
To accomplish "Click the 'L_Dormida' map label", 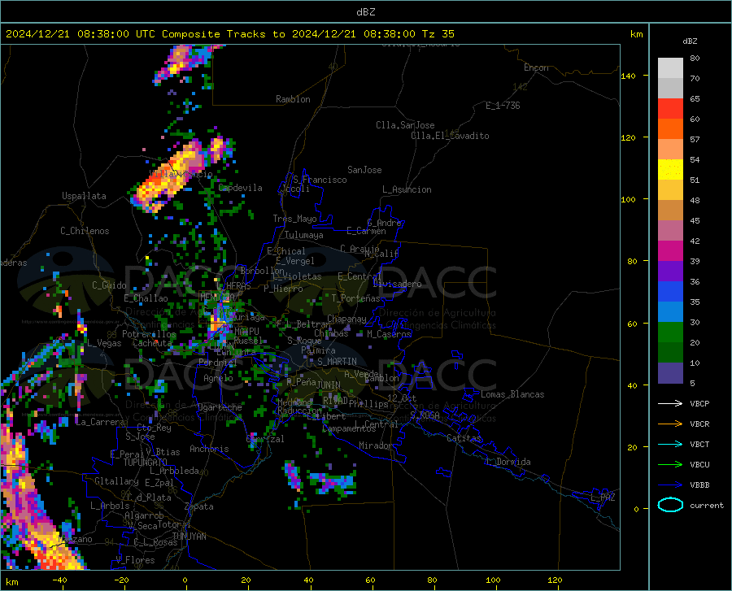I will tap(508, 462).
